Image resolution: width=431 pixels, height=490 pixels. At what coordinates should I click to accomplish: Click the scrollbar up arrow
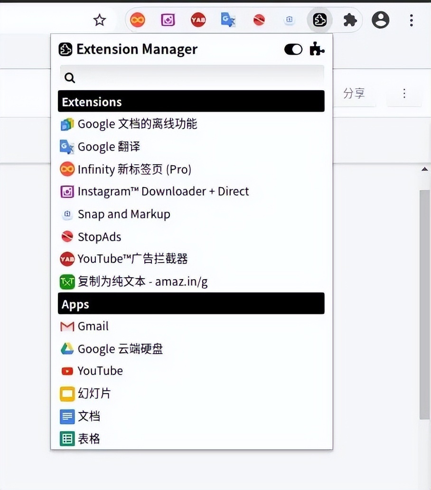425,170
